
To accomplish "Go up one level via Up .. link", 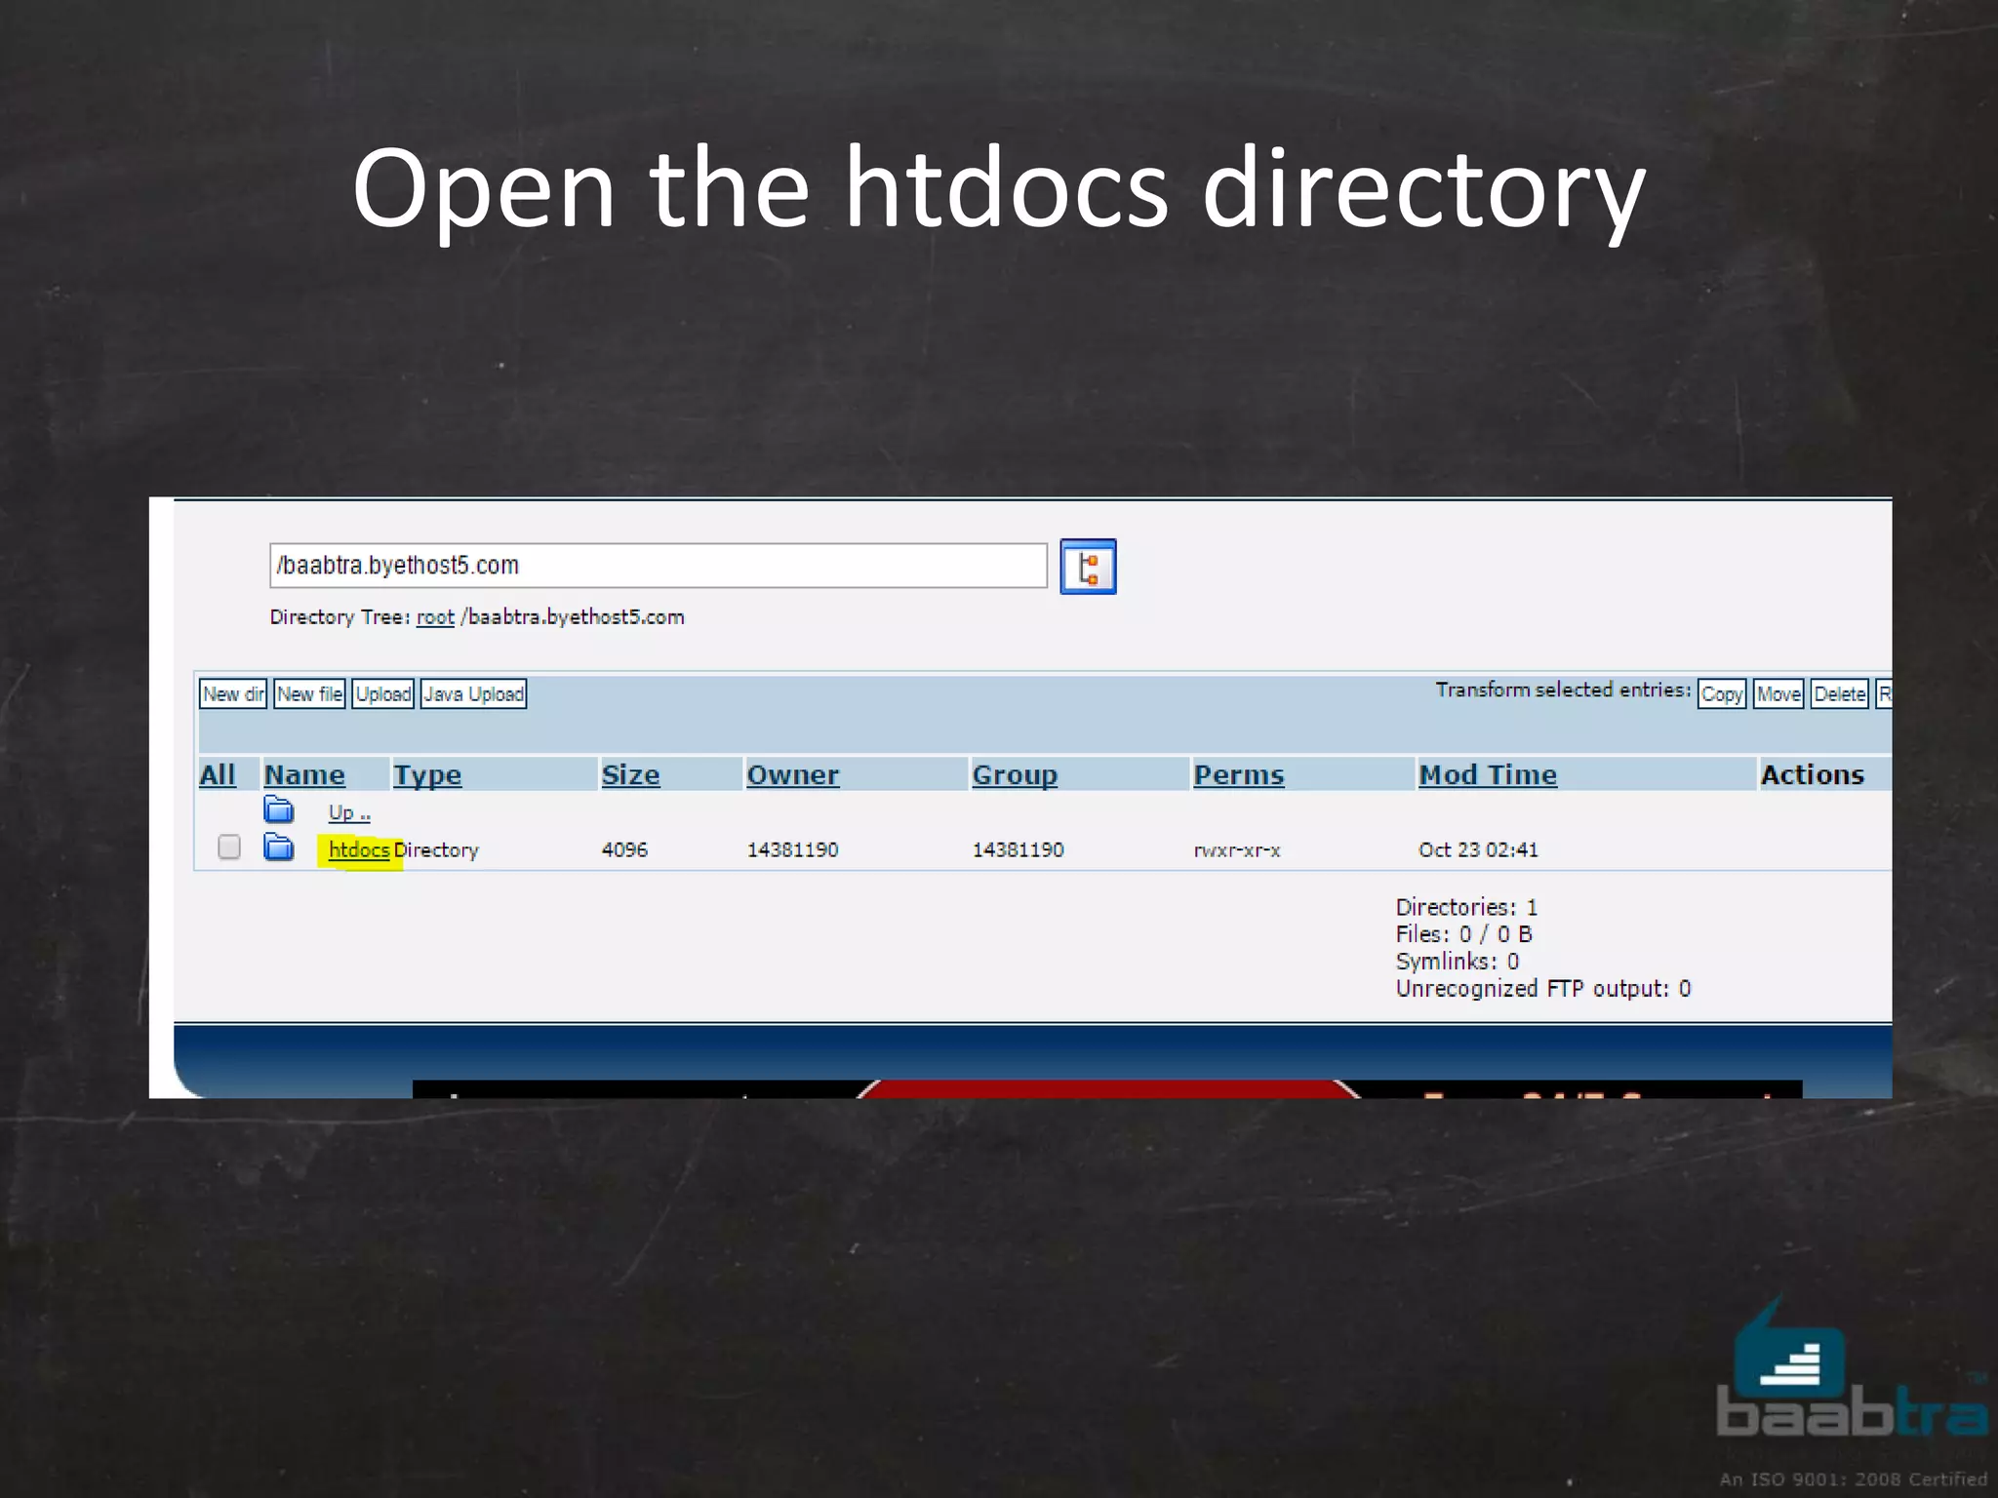I will click(x=349, y=812).
